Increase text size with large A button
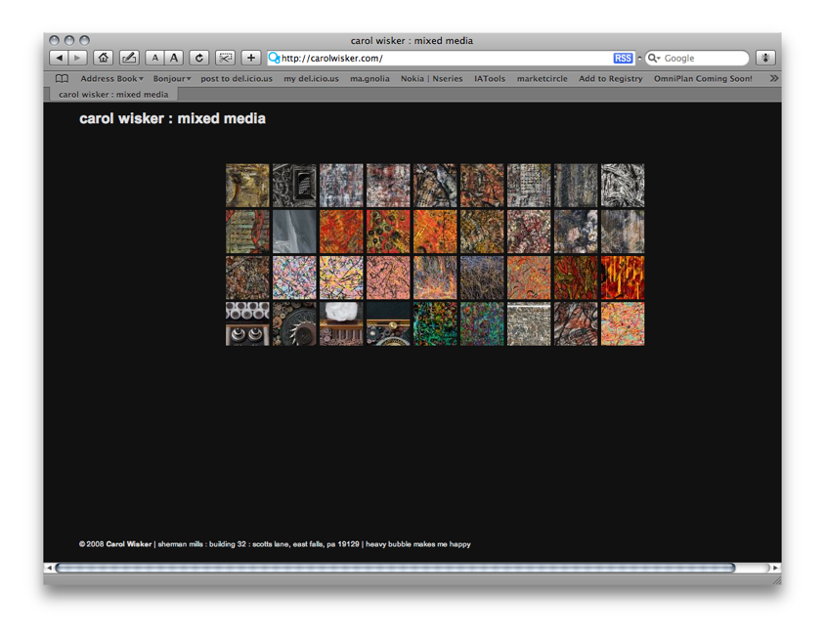 (174, 58)
